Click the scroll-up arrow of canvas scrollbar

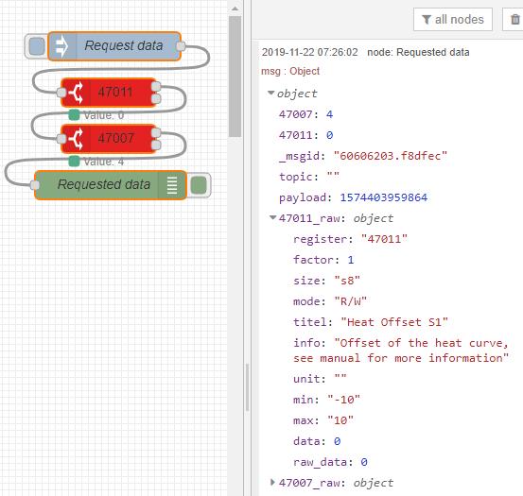[x=235, y=9]
